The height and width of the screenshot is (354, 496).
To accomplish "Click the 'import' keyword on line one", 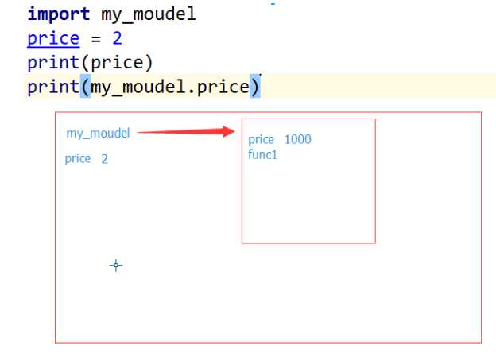I will [x=59, y=14].
